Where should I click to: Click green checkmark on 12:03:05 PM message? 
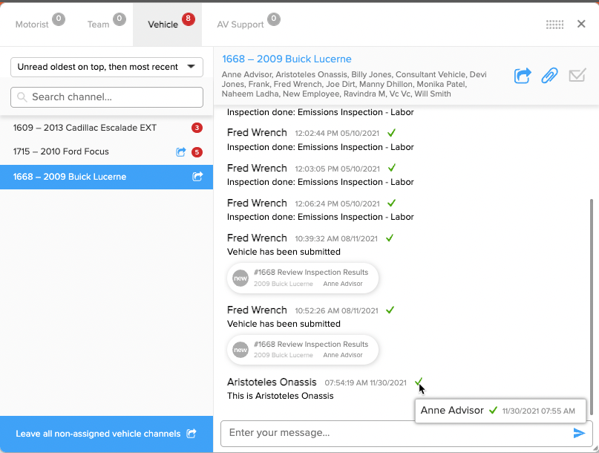pyautogui.click(x=392, y=168)
